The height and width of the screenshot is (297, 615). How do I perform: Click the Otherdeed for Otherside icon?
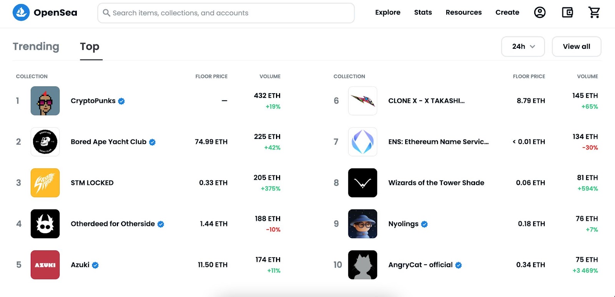point(45,224)
